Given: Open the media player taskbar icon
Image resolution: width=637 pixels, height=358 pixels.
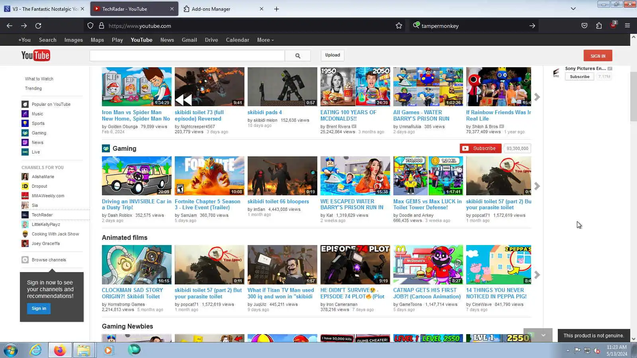Looking at the screenshot, I should 108,350.
